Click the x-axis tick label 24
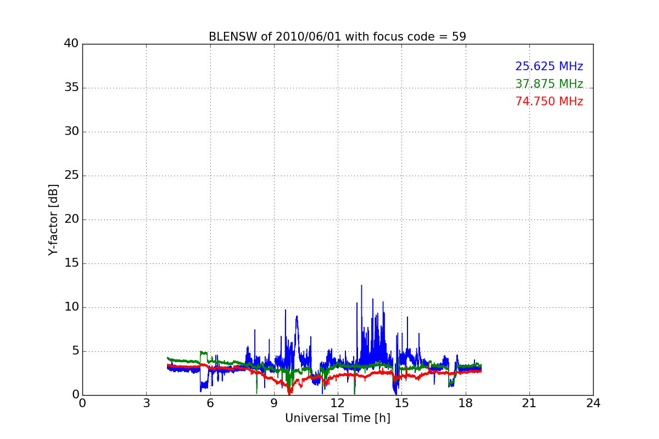The height and width of the screenshot is (439, 659). pyautogui.click(x=593, y=403)
